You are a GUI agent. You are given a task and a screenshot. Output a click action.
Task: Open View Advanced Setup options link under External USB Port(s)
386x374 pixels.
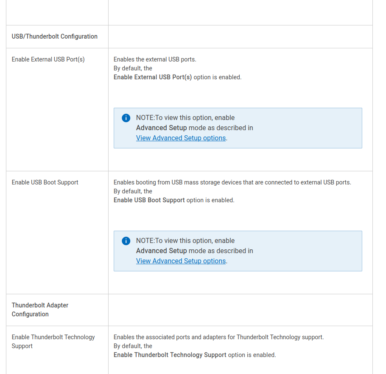pos(181,138)
